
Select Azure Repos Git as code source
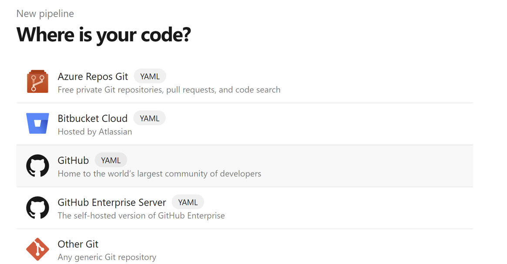[x=93, y=76]
